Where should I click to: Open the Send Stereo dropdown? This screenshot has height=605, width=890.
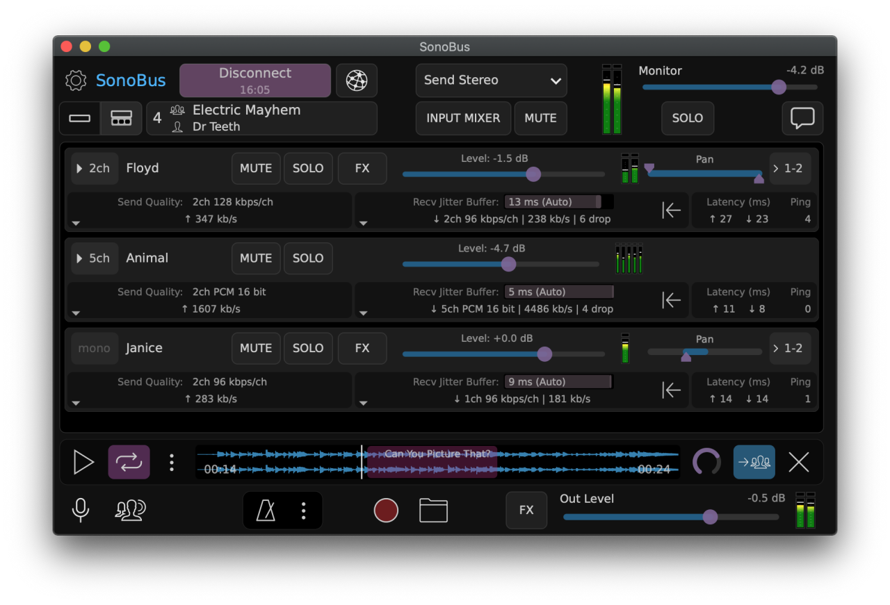(492, 81)
